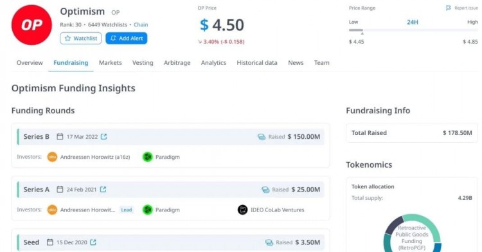The height and width of the screenshot is (252, 482).
Task: Click the Report issue flag icon
Action: click(448, 8)
